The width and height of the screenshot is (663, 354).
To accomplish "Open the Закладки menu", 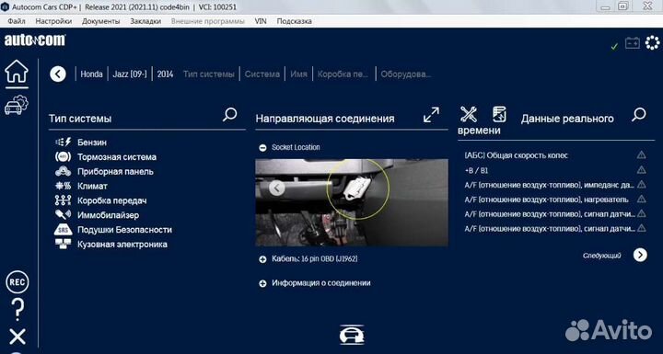I will click(x=145, y=21).
